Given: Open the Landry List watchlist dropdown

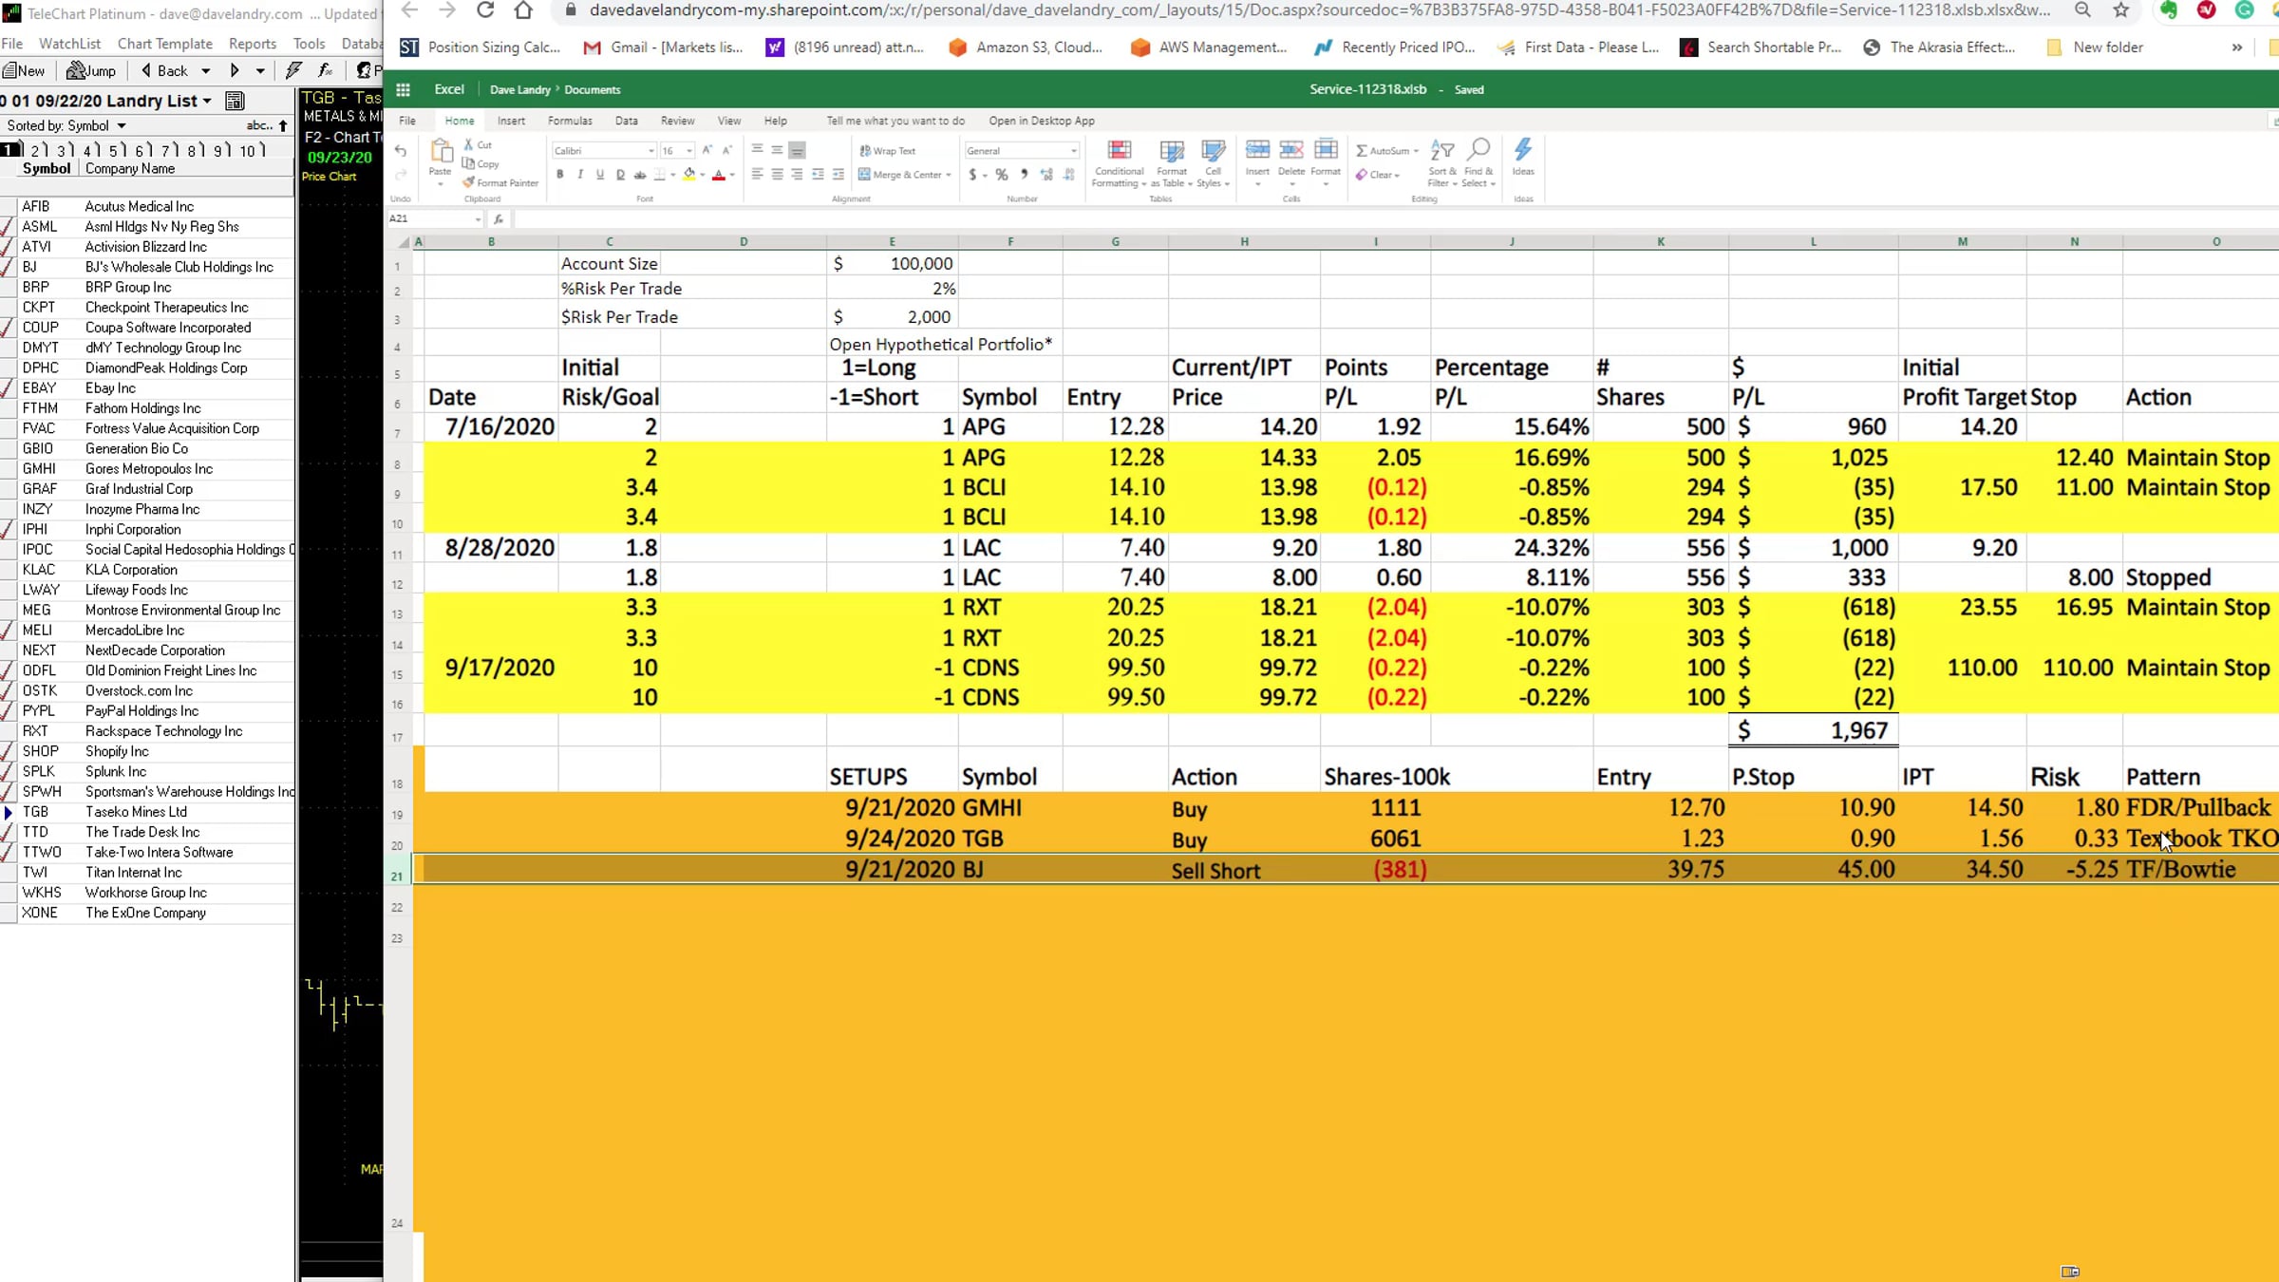Looking at the screenshot, I should coord(207,101).
